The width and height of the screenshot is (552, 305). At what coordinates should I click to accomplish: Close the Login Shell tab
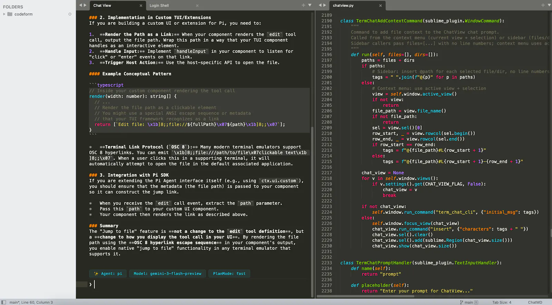coord(197,6)
